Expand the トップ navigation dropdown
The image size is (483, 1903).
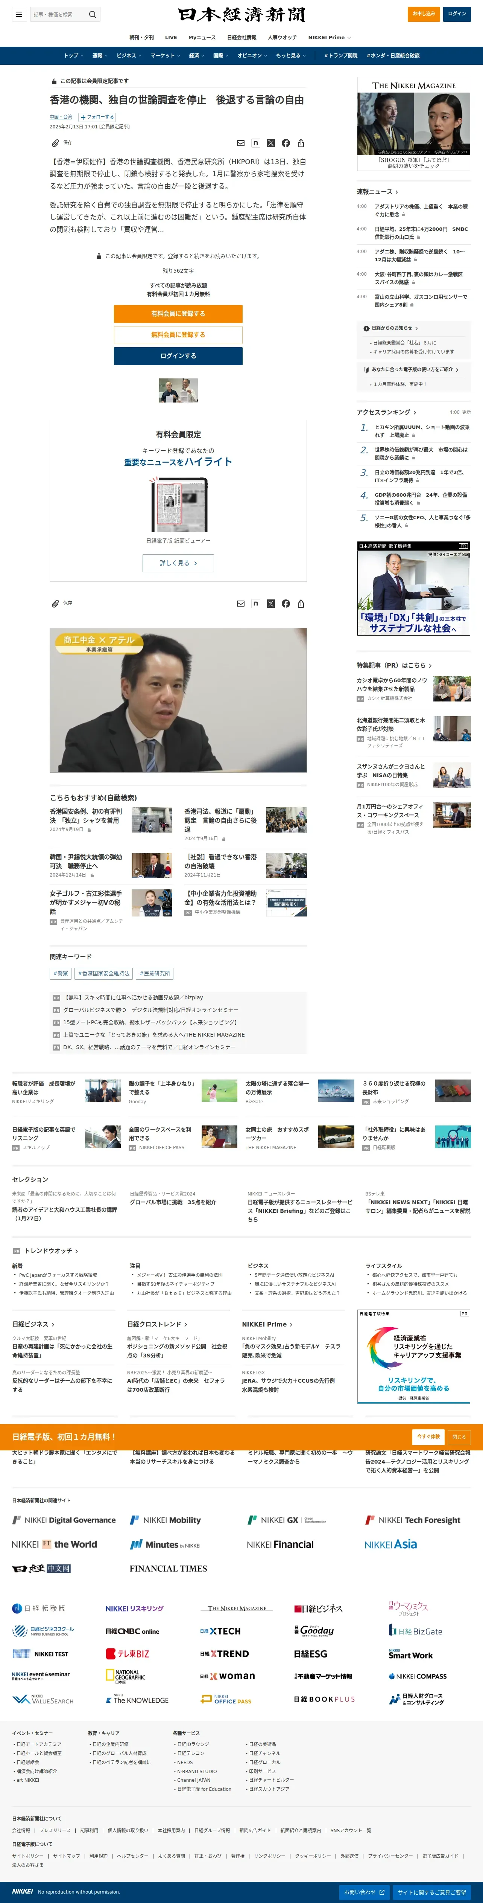click(x=73, y=55)
